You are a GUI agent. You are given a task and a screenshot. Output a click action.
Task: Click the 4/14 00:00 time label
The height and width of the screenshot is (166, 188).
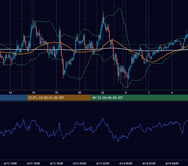[x=126, y=163]
